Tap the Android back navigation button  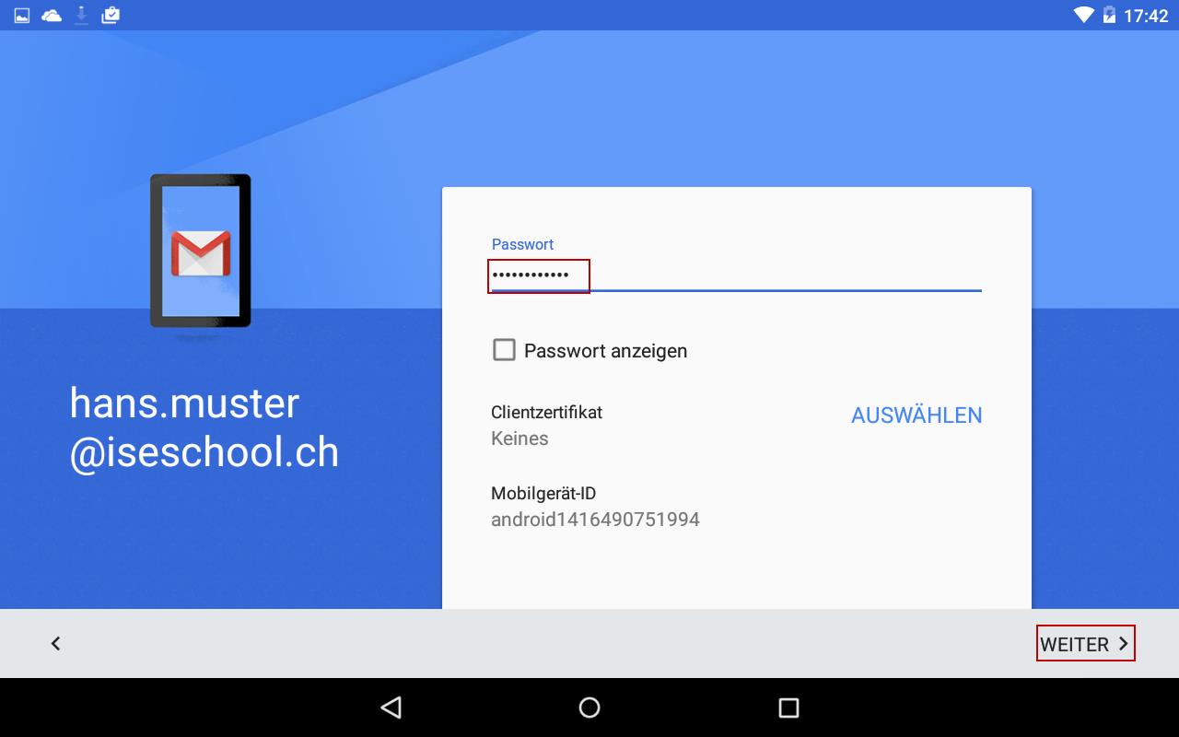tap(391, 708)
